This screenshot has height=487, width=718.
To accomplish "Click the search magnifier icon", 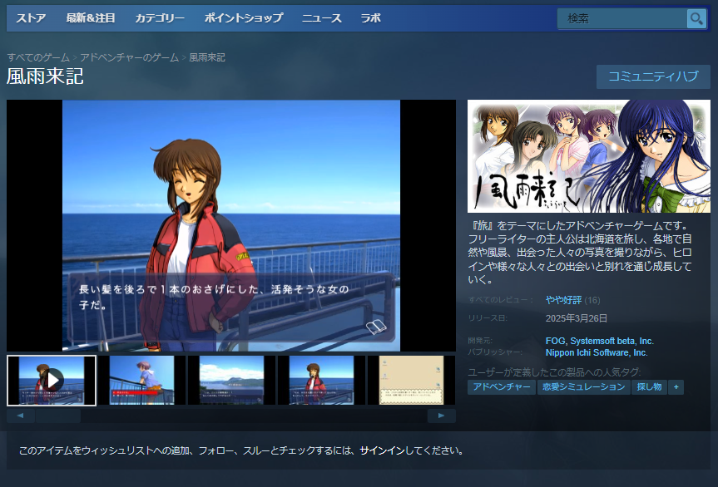I will click(x=696, y=19).
